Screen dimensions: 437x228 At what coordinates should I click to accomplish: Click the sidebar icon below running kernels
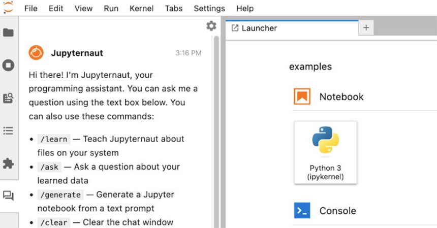pyautogui.click(x=8, y=98)
